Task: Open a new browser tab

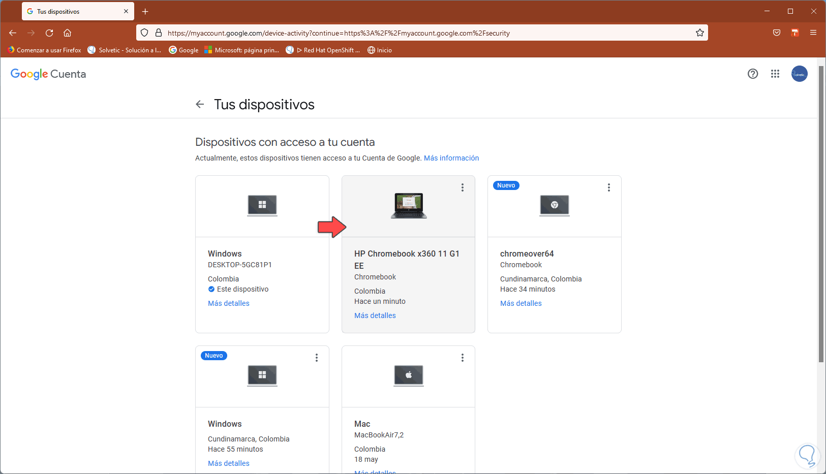Action: point(145,11)
